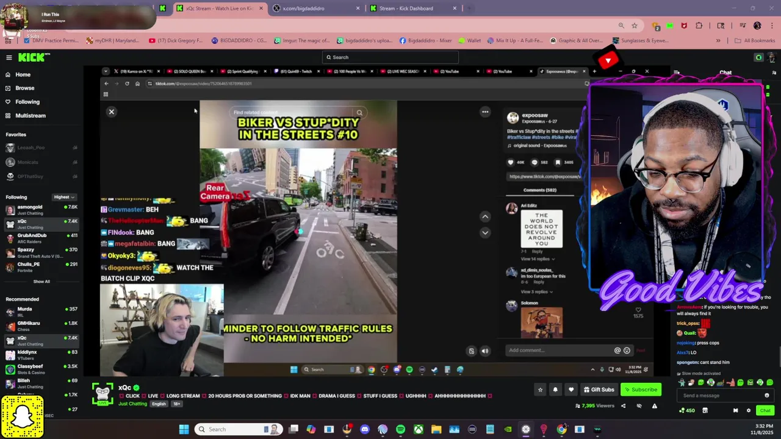The width and height of the screenshot is (781, 439).
Task: Open Classybeef channel in Recommended
Action: point(41,369)
